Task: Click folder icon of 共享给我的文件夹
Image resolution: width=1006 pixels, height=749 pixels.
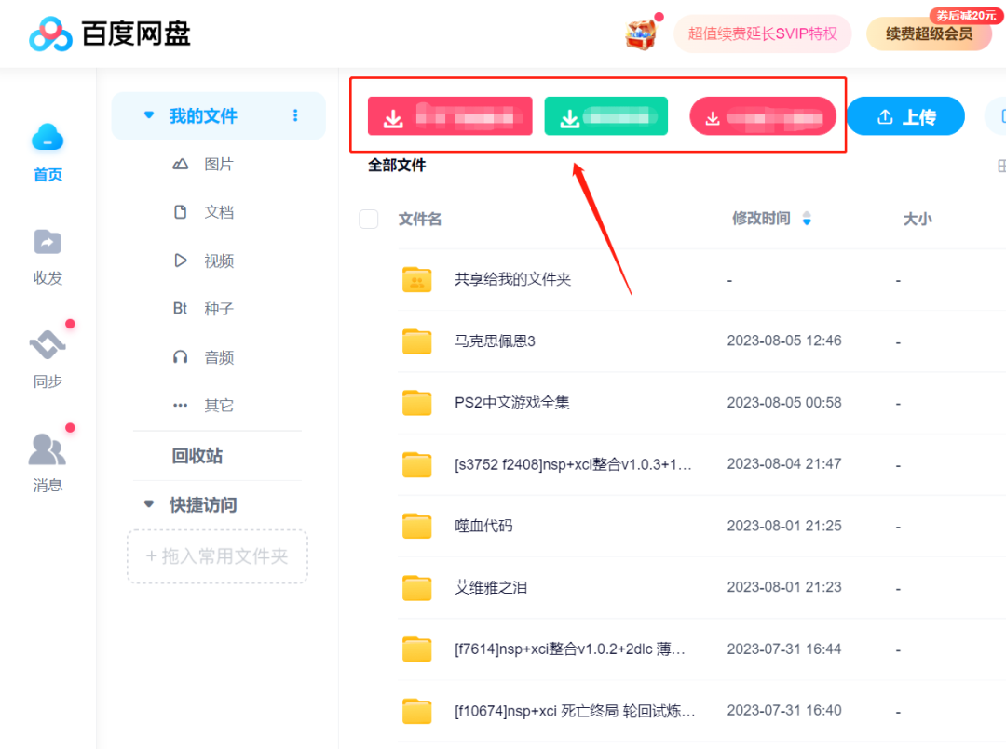Action: pyautogui.click(x=417, y=279)
